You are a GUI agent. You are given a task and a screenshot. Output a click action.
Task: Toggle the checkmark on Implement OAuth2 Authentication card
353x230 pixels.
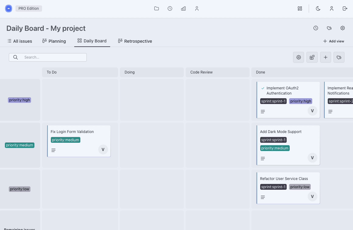[263, 88]
